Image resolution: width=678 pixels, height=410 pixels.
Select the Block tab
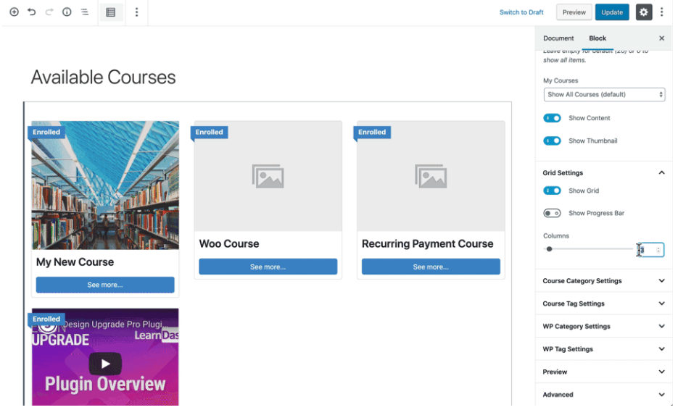point(598,38)
